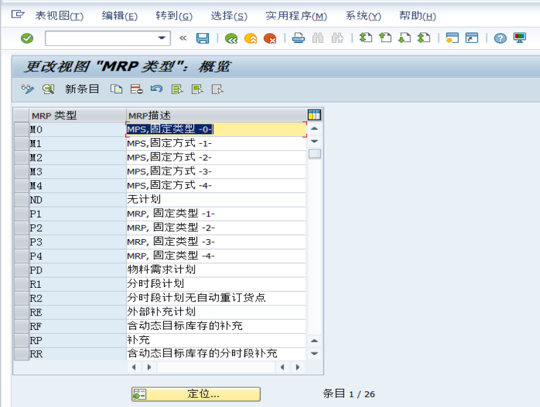540x407 pixels.
Task: Click the Save floppy disk icon
Action: (x=202, y=38)
